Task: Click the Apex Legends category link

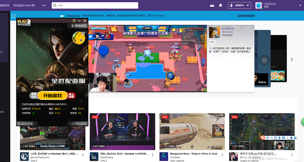Action: click(x=177, y=160)
